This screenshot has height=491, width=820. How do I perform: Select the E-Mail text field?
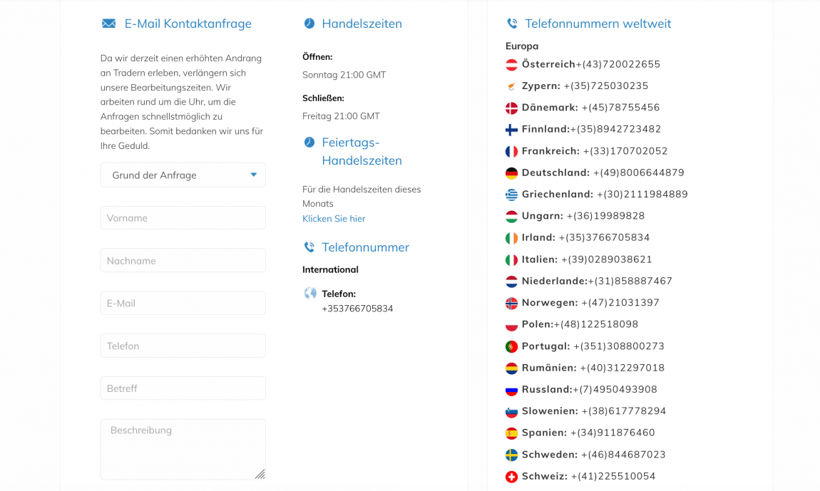tap(183, 303)
